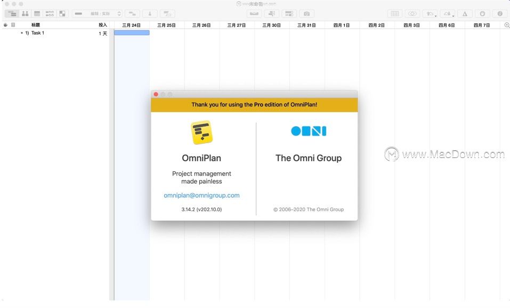Click the © 2006–2020 copyright text
Image resolution: width=510 pixels, height=308 pixels.
click(309, 210)
